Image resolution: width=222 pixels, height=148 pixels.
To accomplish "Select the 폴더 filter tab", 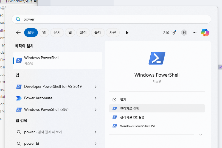I will [x=98, y=33].
